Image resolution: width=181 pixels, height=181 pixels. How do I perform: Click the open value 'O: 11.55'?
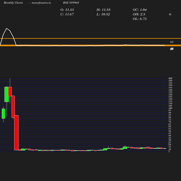pos(67,10)
